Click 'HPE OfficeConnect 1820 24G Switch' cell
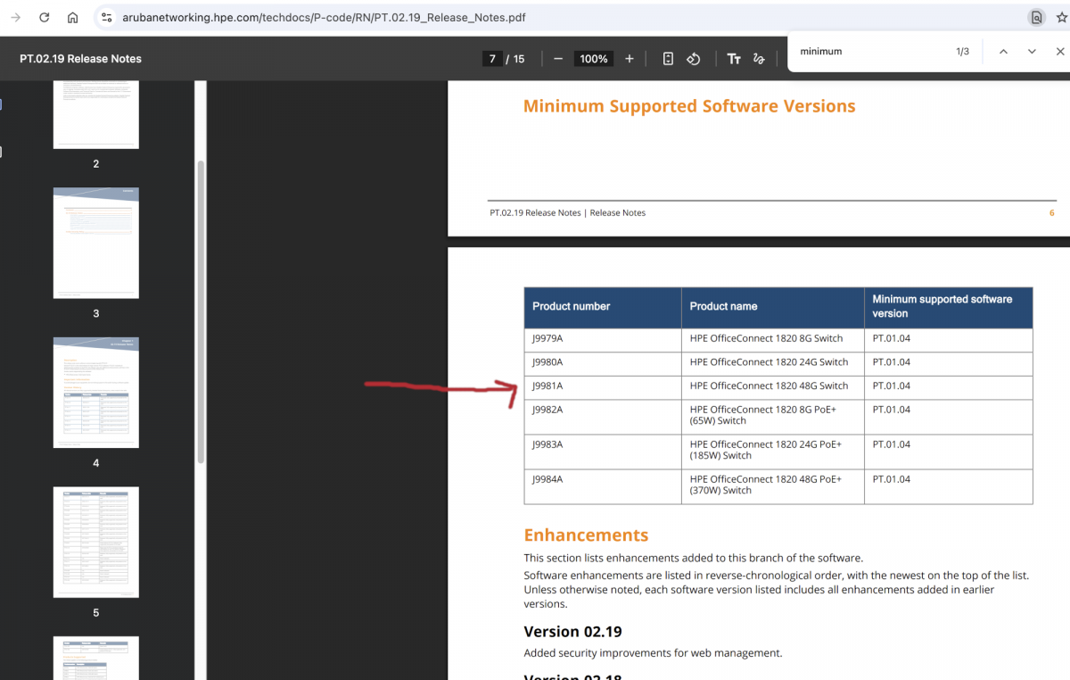 (x=773, y=362)
